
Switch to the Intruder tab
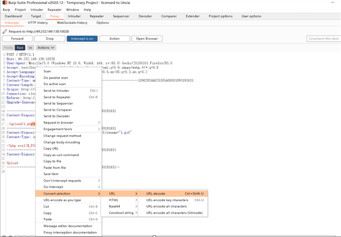click(74, 16)
